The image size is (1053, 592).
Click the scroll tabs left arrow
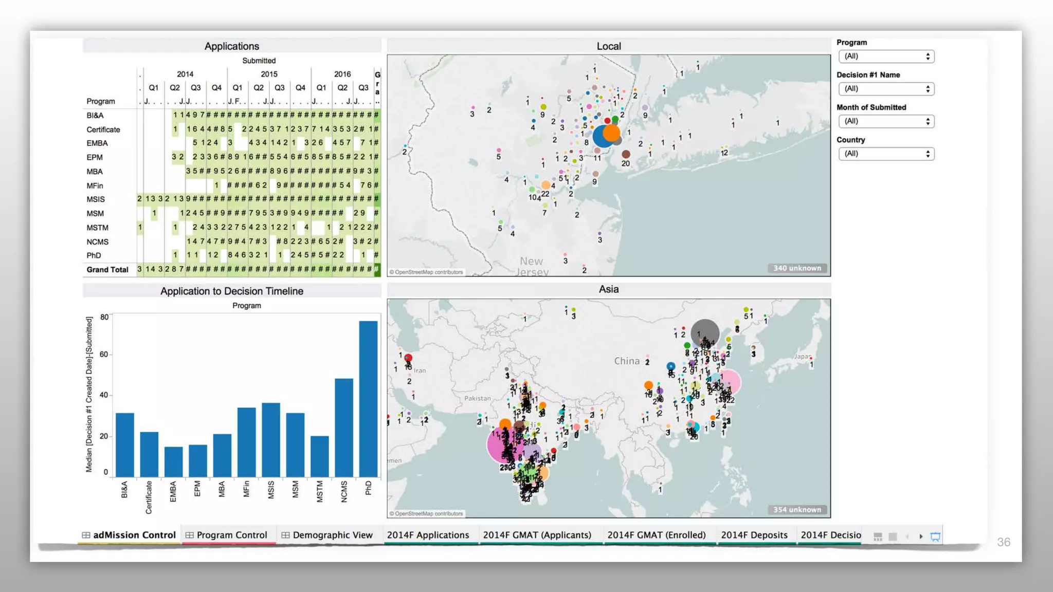click(907, 536)
